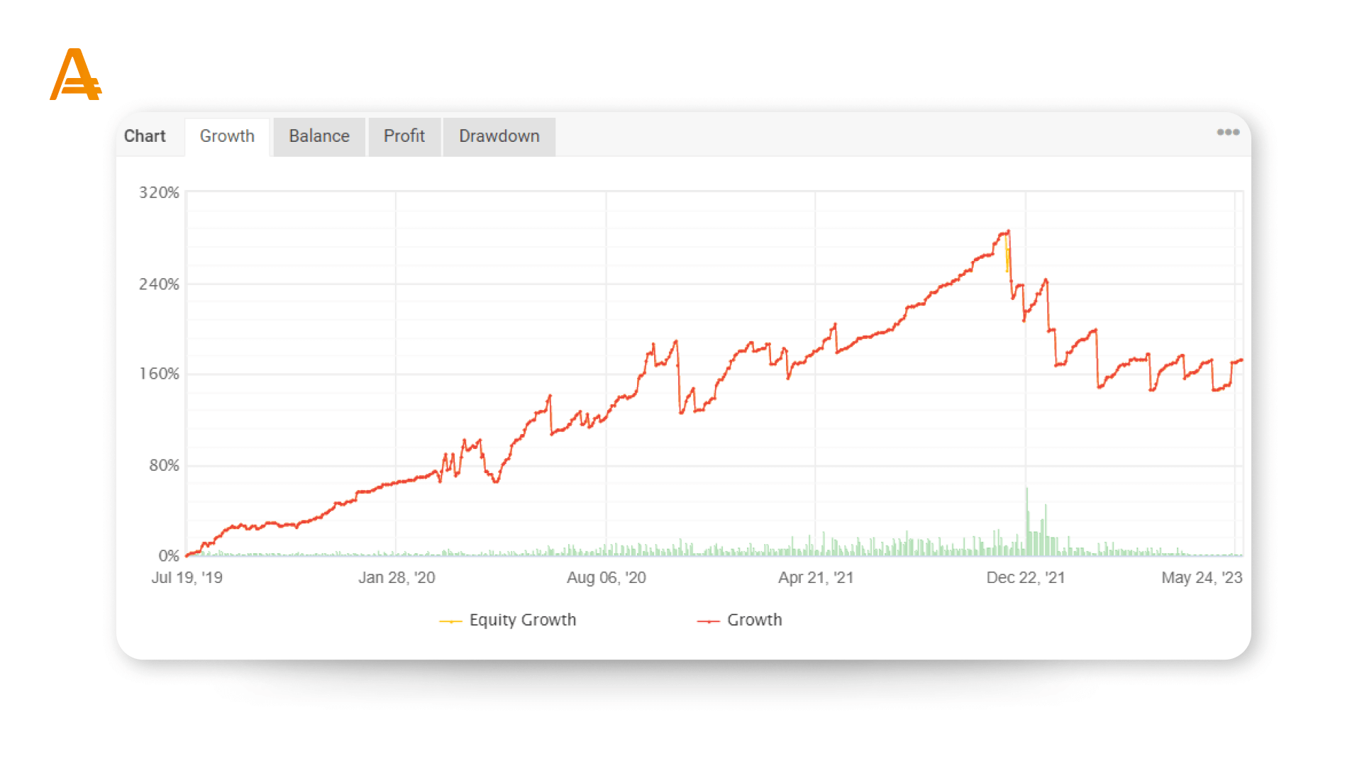
Task: Click the red Growth legend marker
Action: point(708,621)
